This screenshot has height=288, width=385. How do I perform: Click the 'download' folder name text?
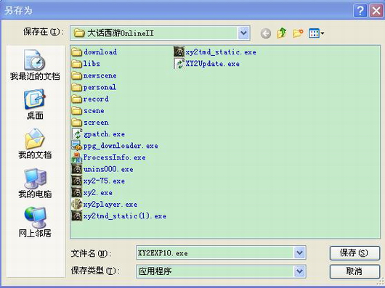coord(100,52)
